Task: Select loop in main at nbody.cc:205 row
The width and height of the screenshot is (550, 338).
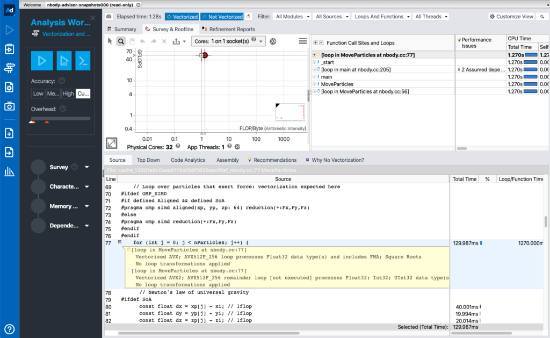Action: 356,69
